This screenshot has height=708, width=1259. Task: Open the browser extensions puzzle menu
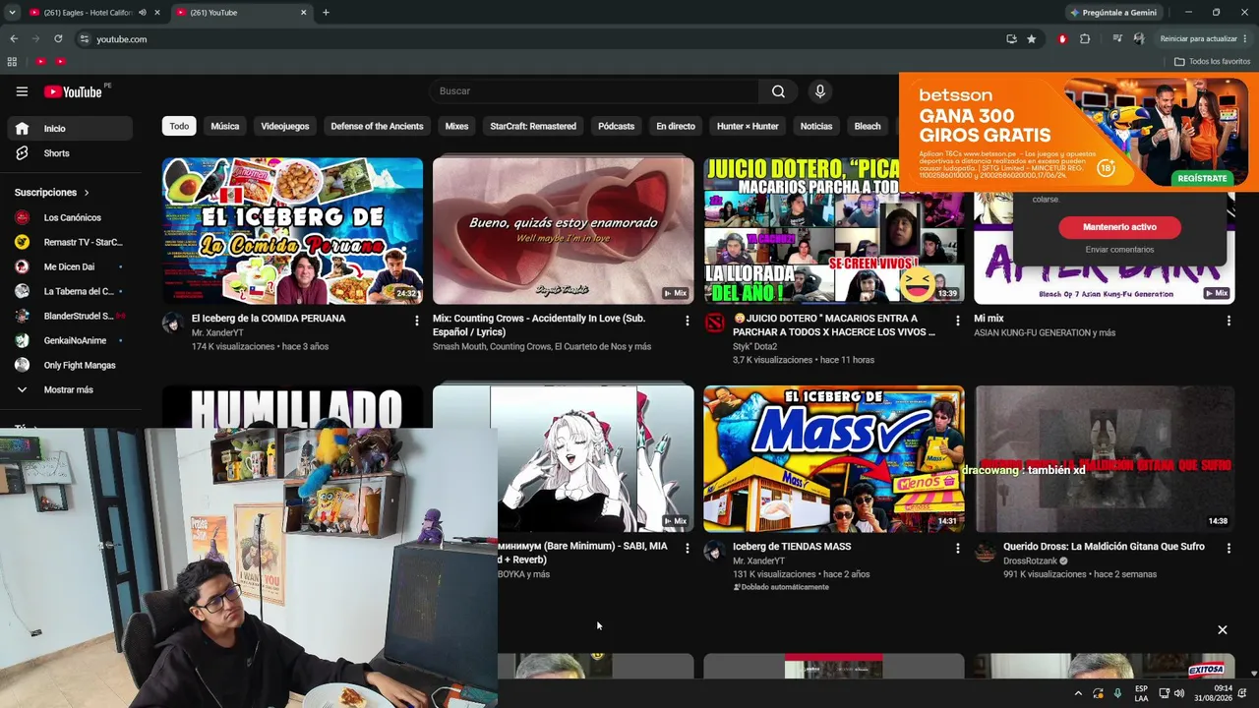click(x=1085, y=39)
